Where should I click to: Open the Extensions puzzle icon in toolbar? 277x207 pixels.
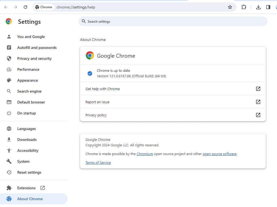244,7
